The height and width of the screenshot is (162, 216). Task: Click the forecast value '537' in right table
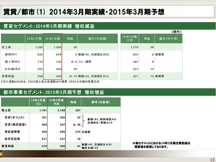[135, 69]
